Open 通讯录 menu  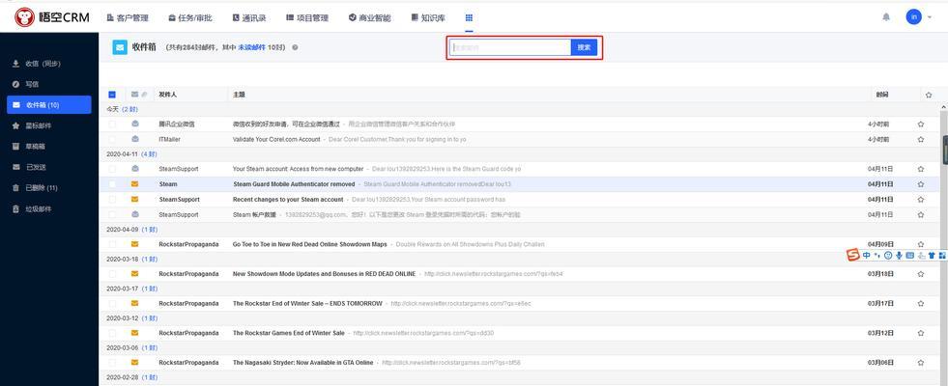click(x=249, y=17)
